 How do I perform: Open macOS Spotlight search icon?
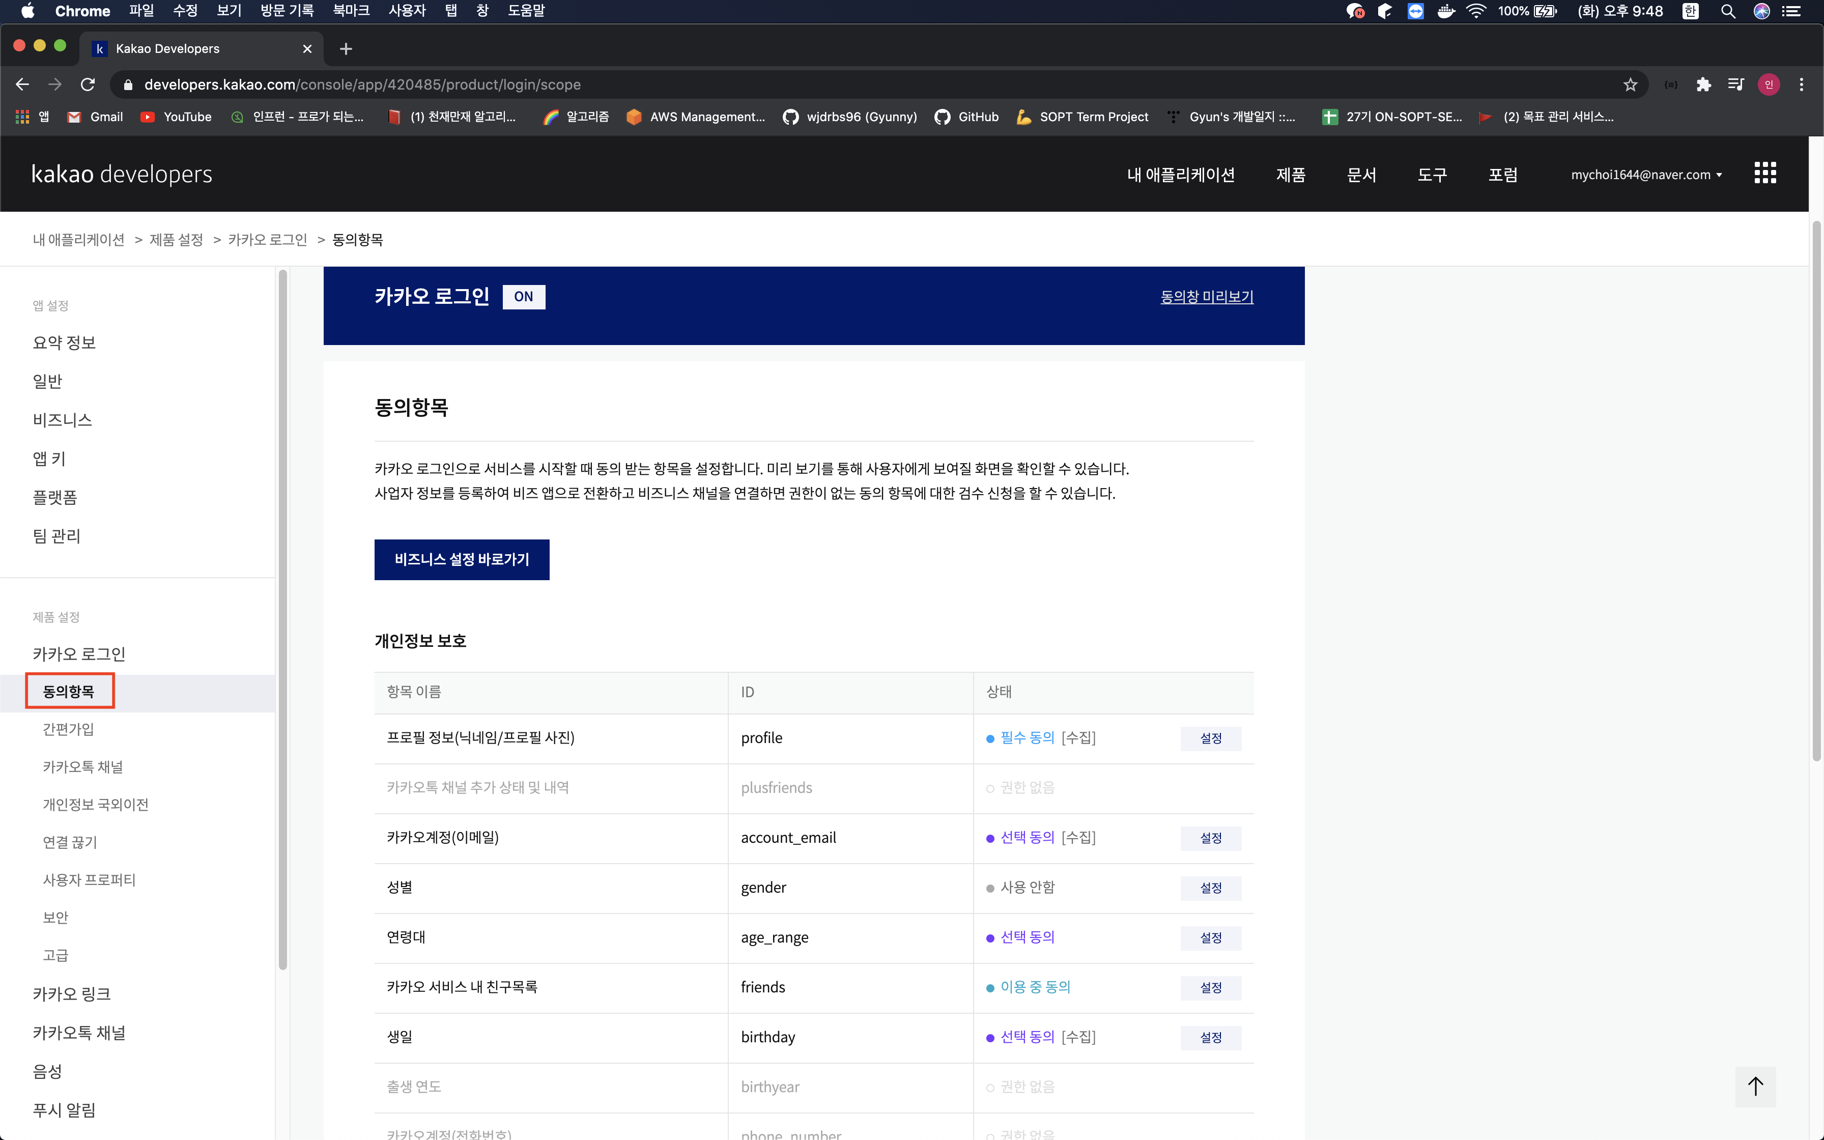pos(1728,11)
